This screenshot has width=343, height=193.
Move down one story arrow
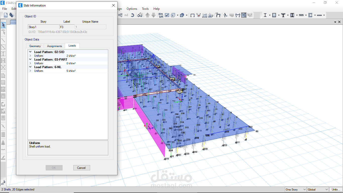[153, 15]
